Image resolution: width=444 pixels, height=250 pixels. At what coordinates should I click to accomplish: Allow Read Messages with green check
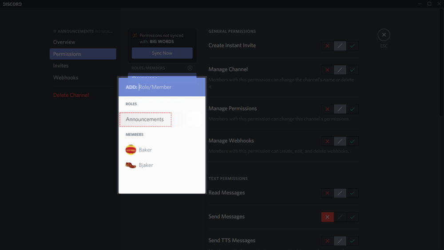[x=352, y=193]
